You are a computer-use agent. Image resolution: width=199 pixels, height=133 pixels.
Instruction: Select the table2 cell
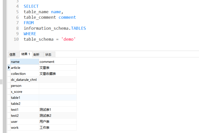25,104
